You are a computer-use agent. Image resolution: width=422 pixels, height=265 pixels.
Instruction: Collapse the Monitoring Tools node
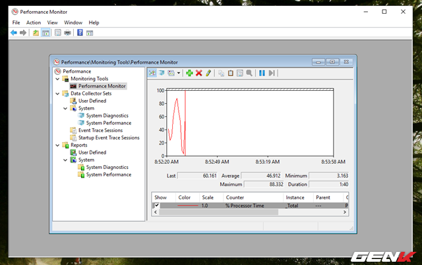click(57, 79)
